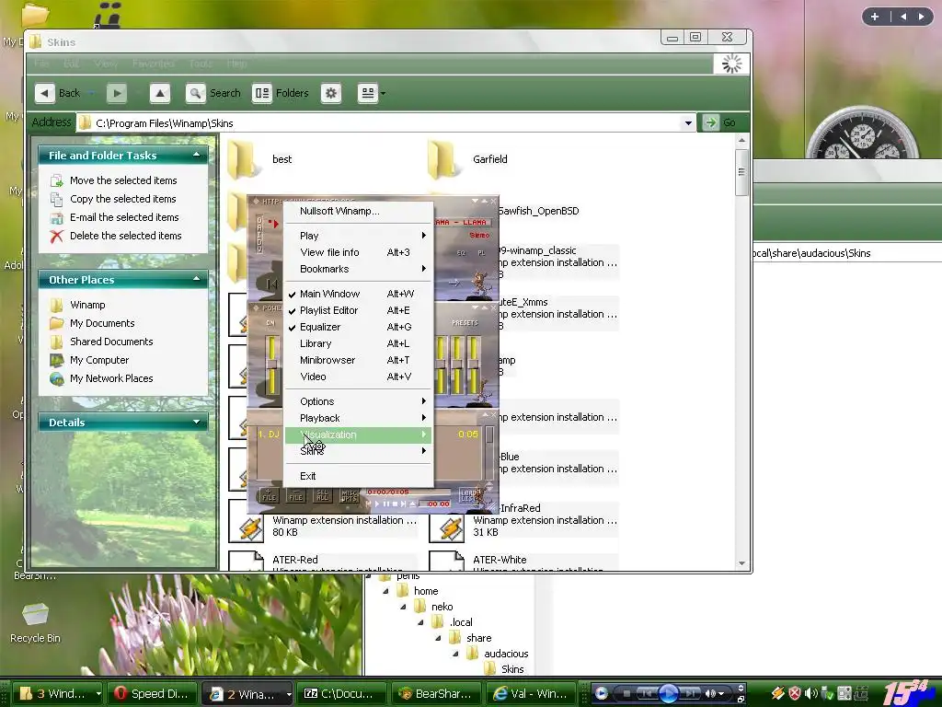This screenshot has width=942, height=707.
Task: Open the Play submenu
Action: (358, 236)
